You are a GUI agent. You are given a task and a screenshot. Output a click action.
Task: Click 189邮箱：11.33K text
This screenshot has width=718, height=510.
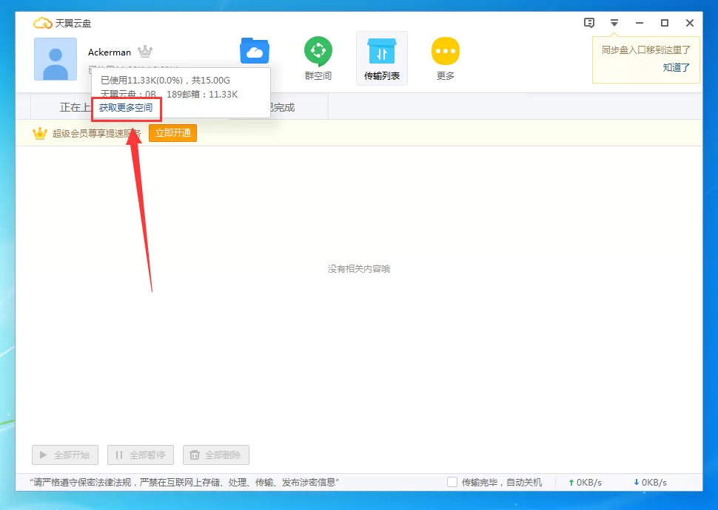click(202, 95)
